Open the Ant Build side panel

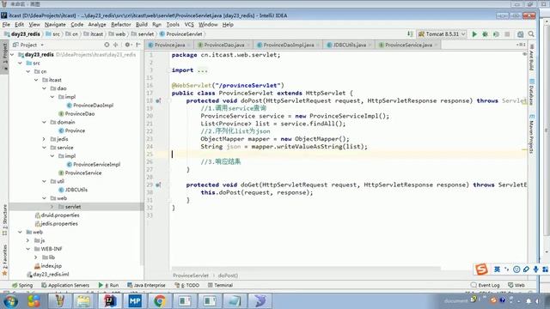531,58
